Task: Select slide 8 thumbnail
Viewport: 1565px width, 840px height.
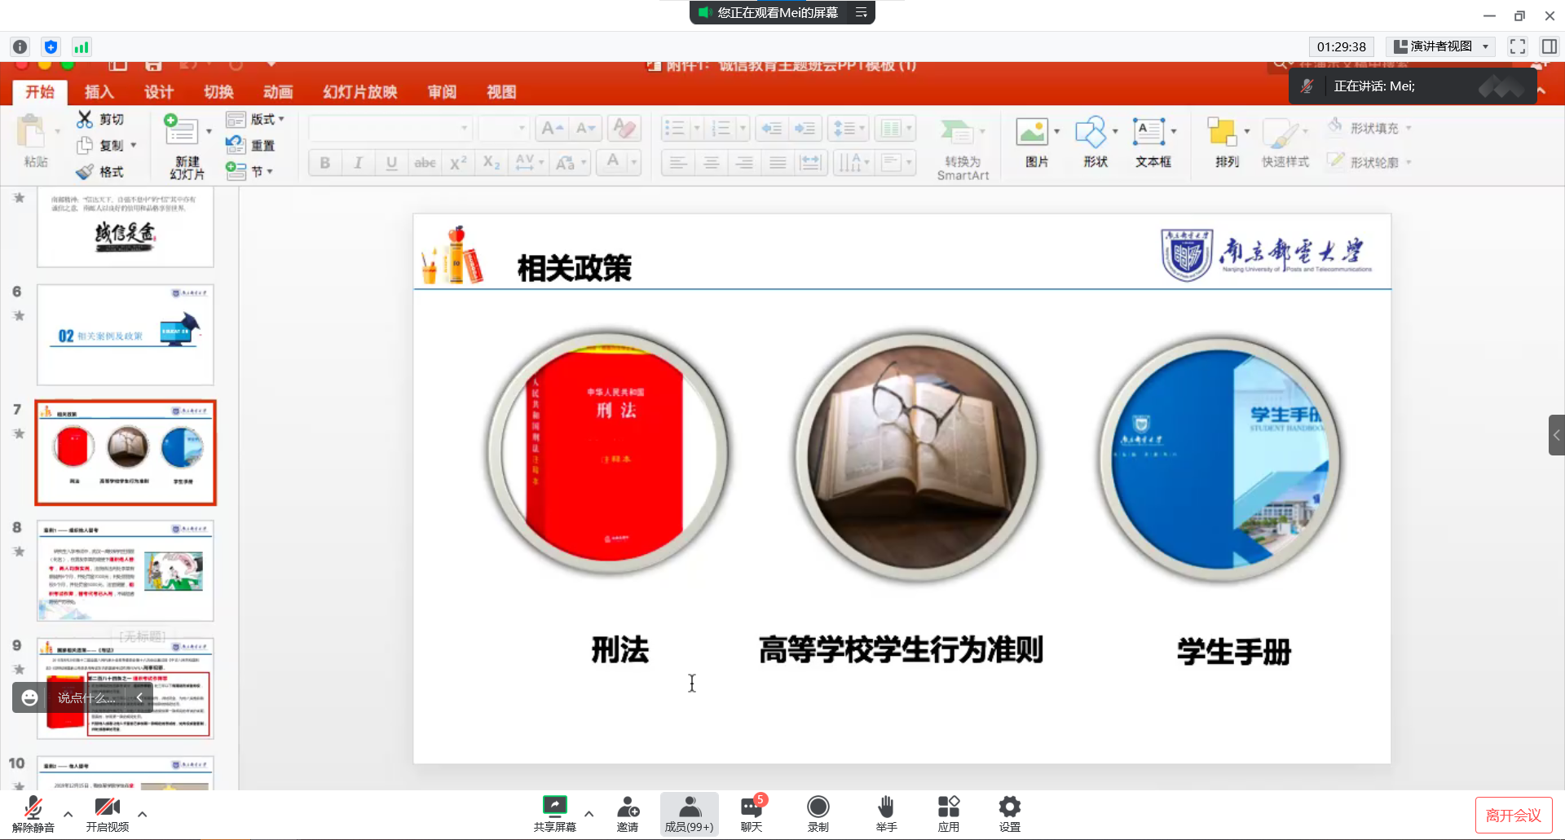Action: coord(126,570)
